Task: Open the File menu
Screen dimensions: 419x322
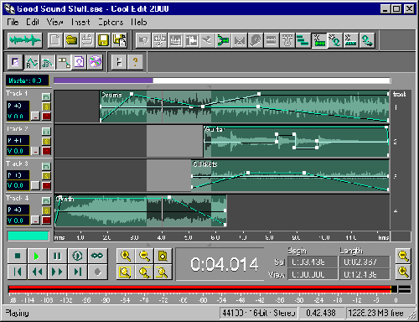Action: (13, 22)
